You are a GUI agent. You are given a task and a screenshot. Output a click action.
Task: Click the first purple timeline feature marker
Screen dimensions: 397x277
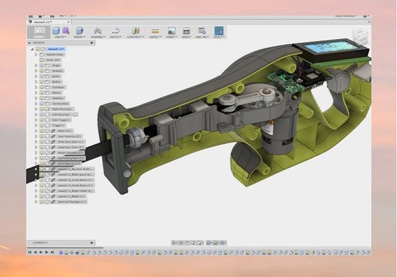[61, 253]
